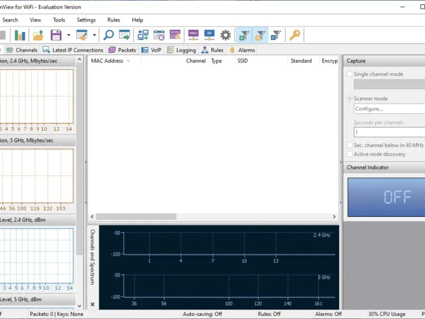Open capture file with folder icon

coord(38,36)
